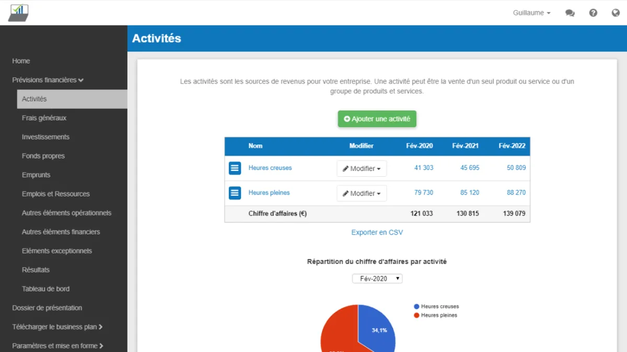Click the Activités page title

click(x=157, y=39)
